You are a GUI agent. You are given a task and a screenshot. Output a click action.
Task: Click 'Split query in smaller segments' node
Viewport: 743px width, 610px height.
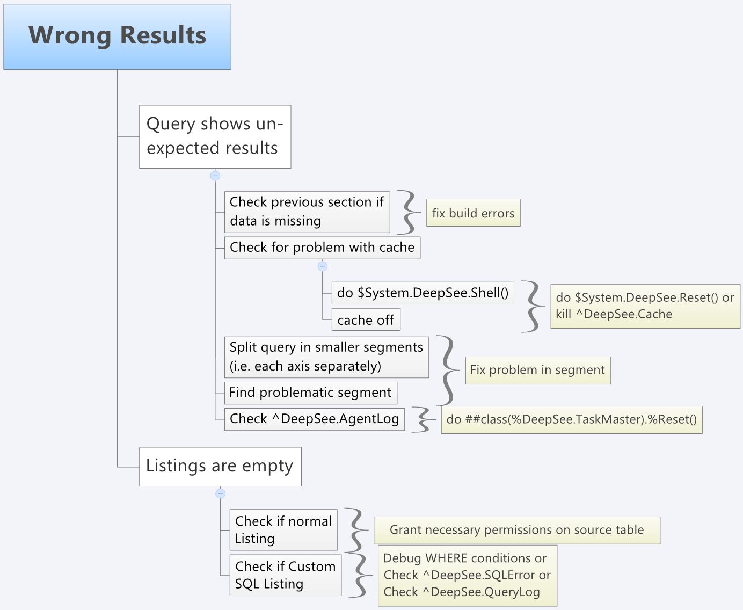pyautogui.click(x=326, y=357)
